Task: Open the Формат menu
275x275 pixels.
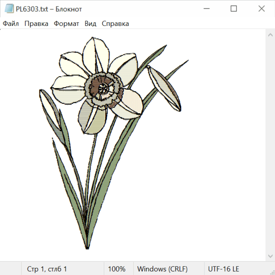Action: click(x=66, y=24)
